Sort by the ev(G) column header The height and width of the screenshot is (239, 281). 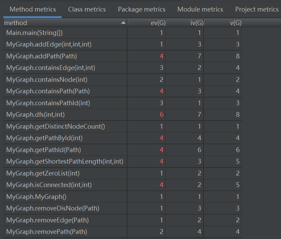[x=147, y=23]
